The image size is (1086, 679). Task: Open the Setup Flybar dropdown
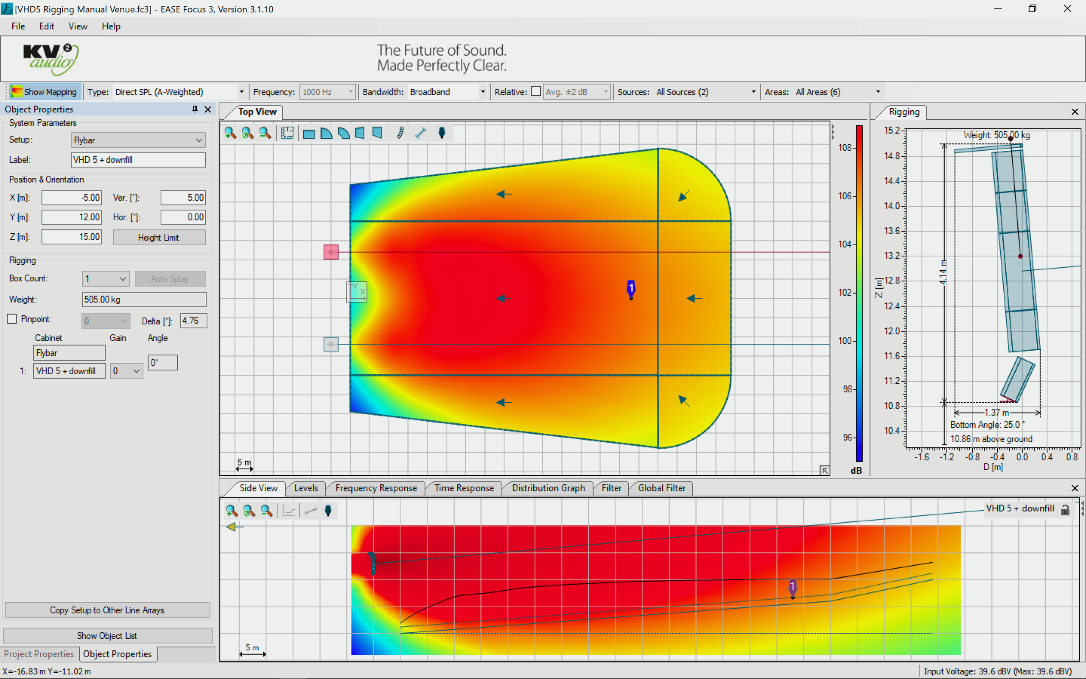138,140
